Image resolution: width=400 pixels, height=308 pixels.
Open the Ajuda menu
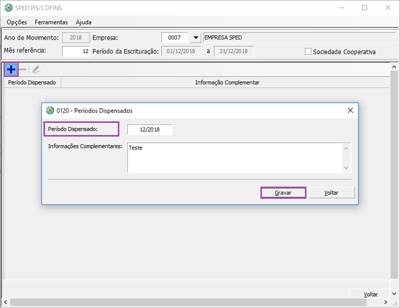tap(83, 22)
